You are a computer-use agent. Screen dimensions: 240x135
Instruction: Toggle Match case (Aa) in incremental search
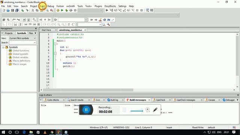click(109, 20)
